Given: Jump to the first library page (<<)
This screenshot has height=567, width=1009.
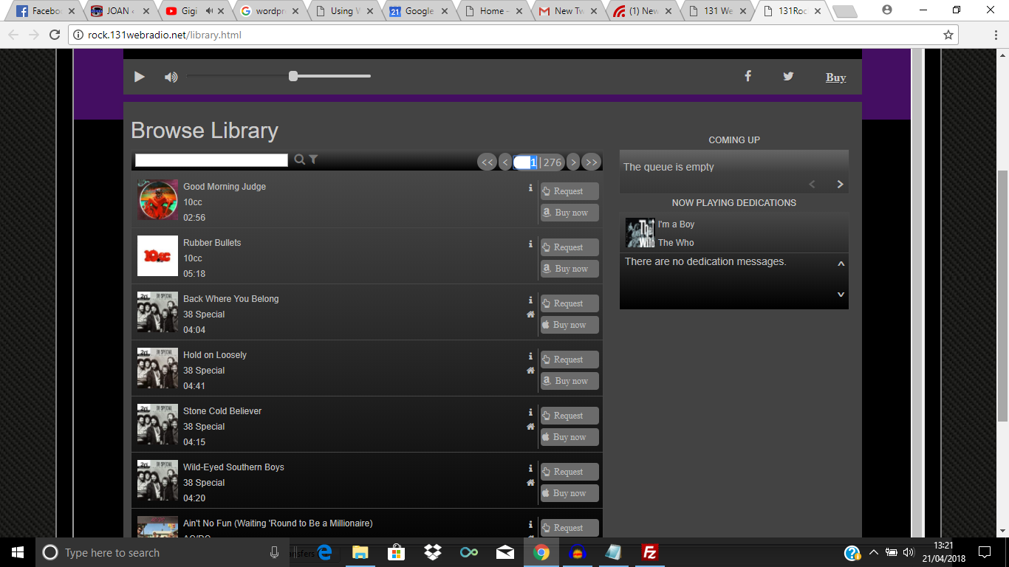Looking at the screenshot, I should 487,162.
